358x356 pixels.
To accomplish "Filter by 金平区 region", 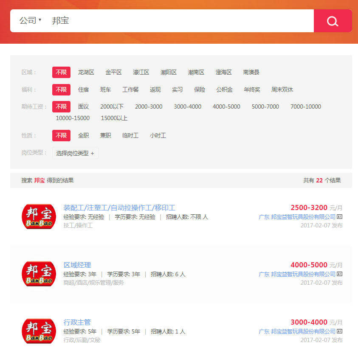I will (113, 72).
